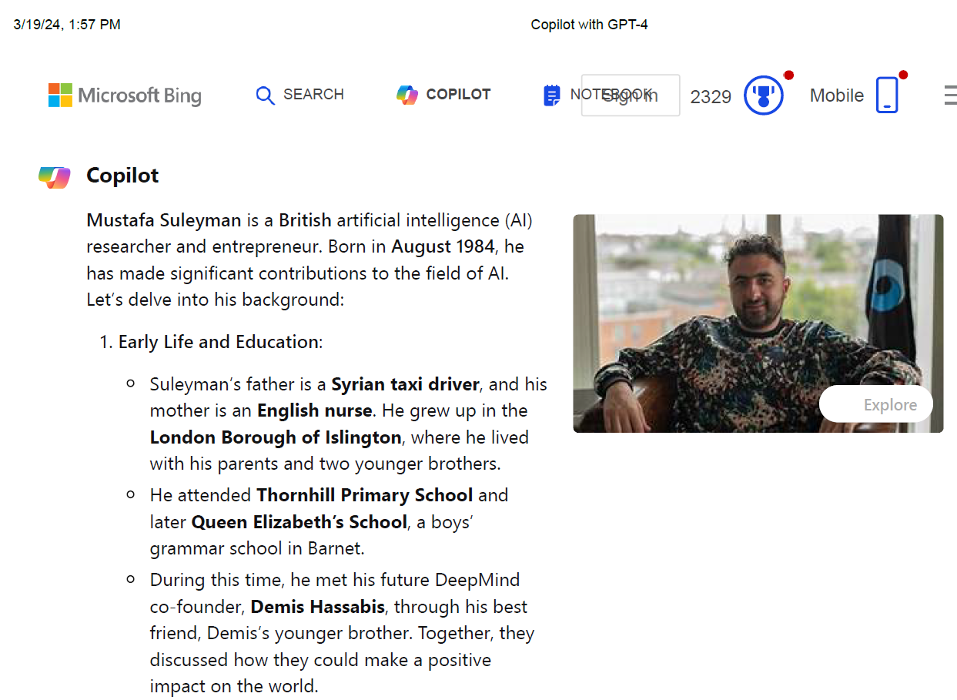Image resolution: width=957 pixels, height=700 pixels.
Task: Click the bold name Demis Hassabis
Action: [317, 607]
